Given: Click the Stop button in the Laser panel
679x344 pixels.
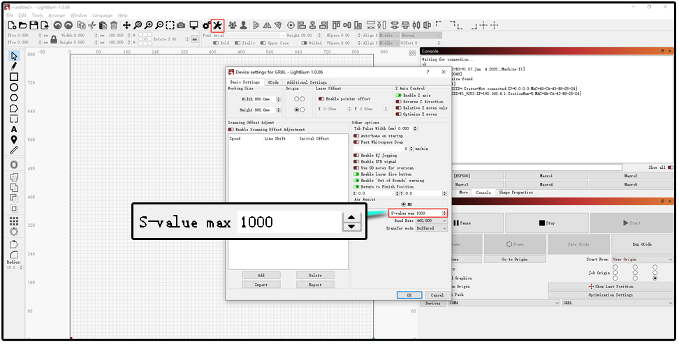Looking at the screenshot, I should click(546, 223).
